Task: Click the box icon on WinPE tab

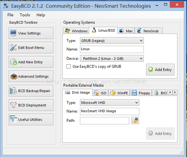Action: [x=113, y=93]
